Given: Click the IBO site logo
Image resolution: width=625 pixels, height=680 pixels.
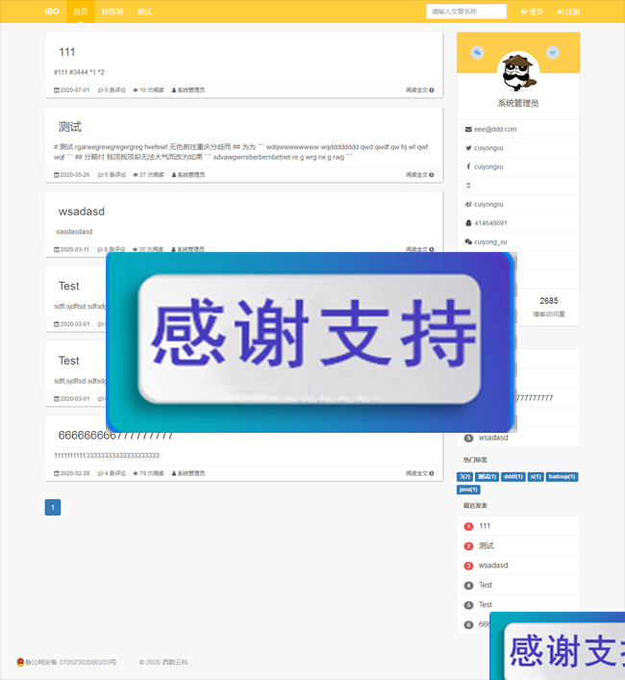Looking at the screenshot, I should coord(52,12).
